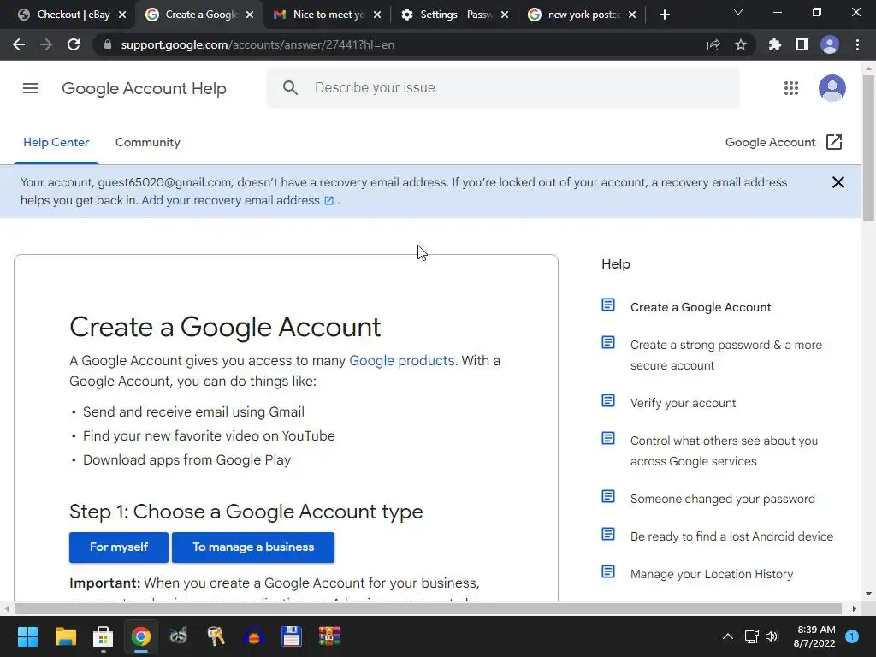Click the Google Account Help title
Image resolution: width=876 pixels, height=657 pixels.
click(x=144, y=88)
